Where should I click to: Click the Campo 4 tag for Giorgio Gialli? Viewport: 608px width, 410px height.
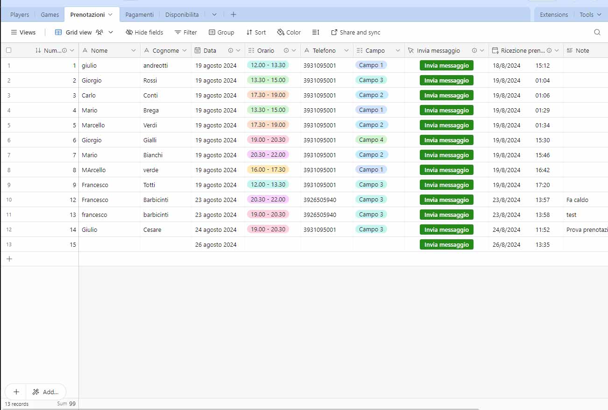point(371,139)
